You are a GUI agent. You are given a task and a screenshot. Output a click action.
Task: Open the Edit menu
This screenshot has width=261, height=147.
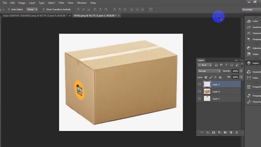click(12, 3)
